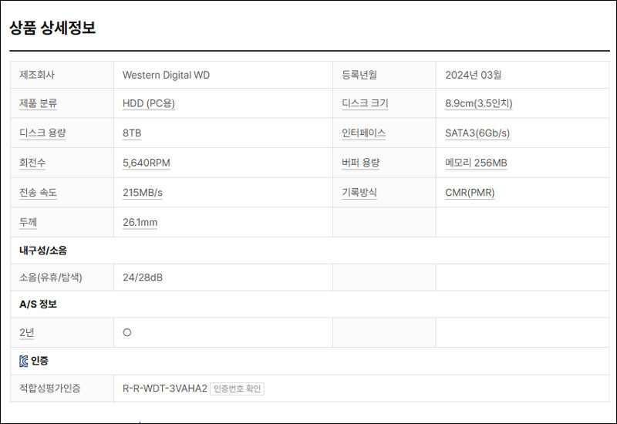The width and height of the screenshot is (617, 424).
Task: Open the SATA3(6Gb/s) value link
Action: pyautogui.click(x=477, y=133)
